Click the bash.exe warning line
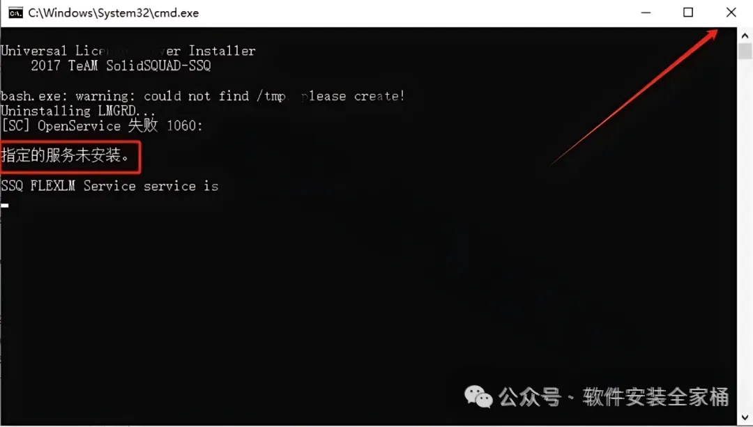Screen dimensions: 753x427 click(x=203, y=96)
